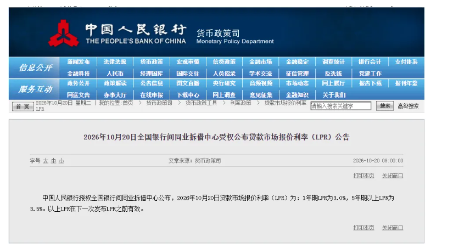Screen dimensions: 453x248
Task: Click the top 打印本页 print link
Action: (x=363, y=176)
